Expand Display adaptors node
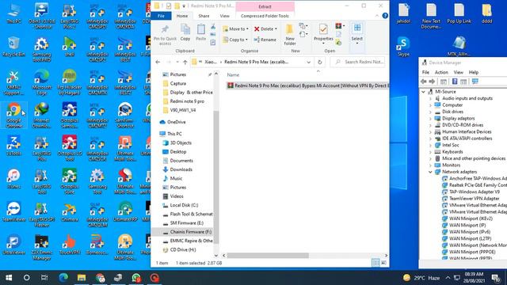 pyautogui.click(x=430, y=119)
